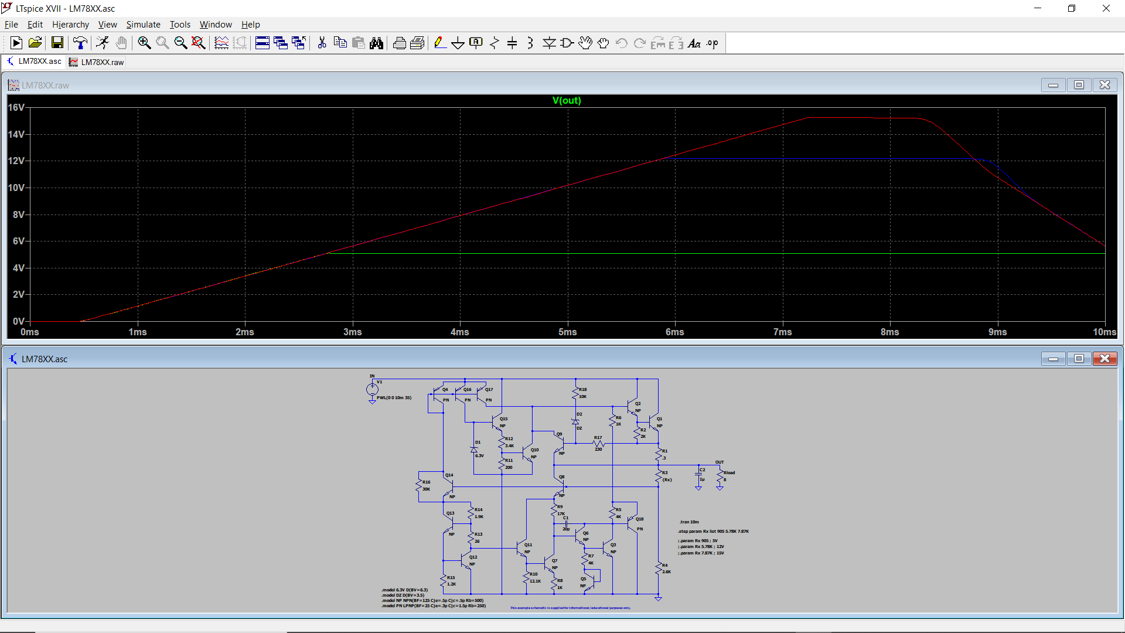This screenshot has width=1125, height=633.
Task: Click the 16V vertical axis label
Action: click(16, 107)
